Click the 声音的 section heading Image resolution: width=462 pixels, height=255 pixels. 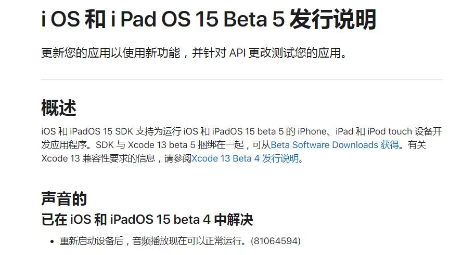point(63,198)
